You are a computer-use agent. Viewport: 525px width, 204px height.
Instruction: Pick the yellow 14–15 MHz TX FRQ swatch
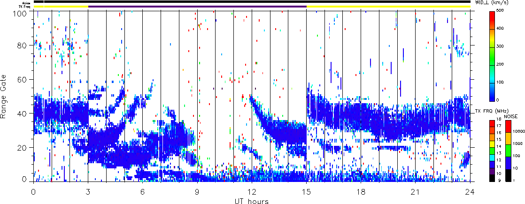pyautogui.click(x=492, y=144)
